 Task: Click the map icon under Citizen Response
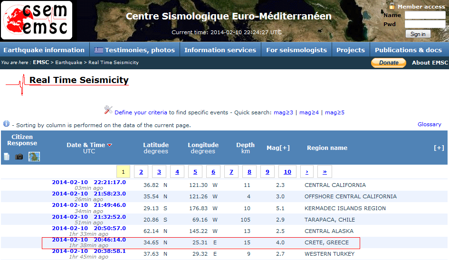34,157
